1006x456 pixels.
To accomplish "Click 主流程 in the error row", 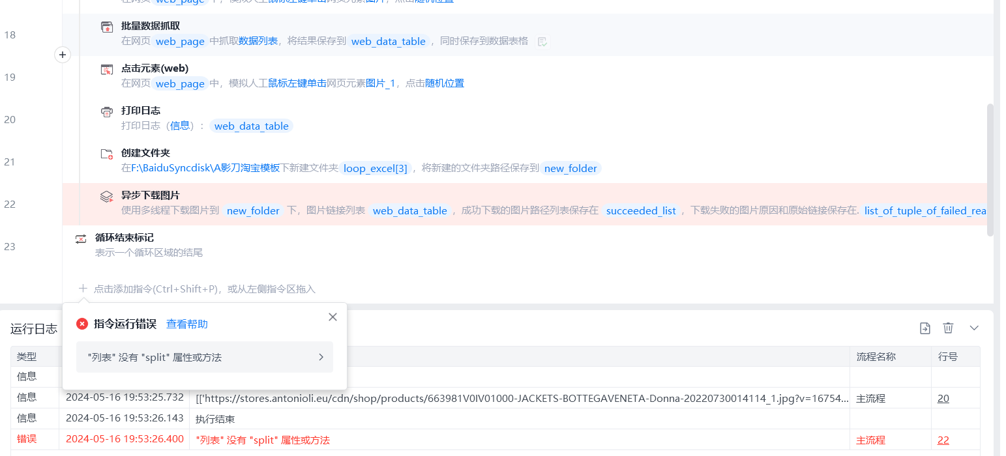I will click(x=871, y=440).
